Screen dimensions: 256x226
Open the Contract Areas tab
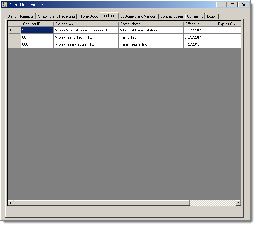(172, 16)
